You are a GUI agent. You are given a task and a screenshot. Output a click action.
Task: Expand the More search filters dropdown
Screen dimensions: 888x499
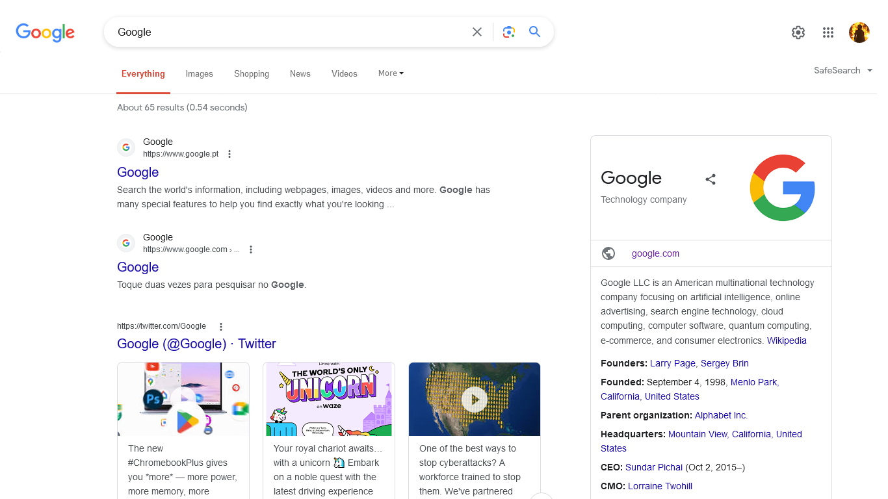[x=391, y=73]
